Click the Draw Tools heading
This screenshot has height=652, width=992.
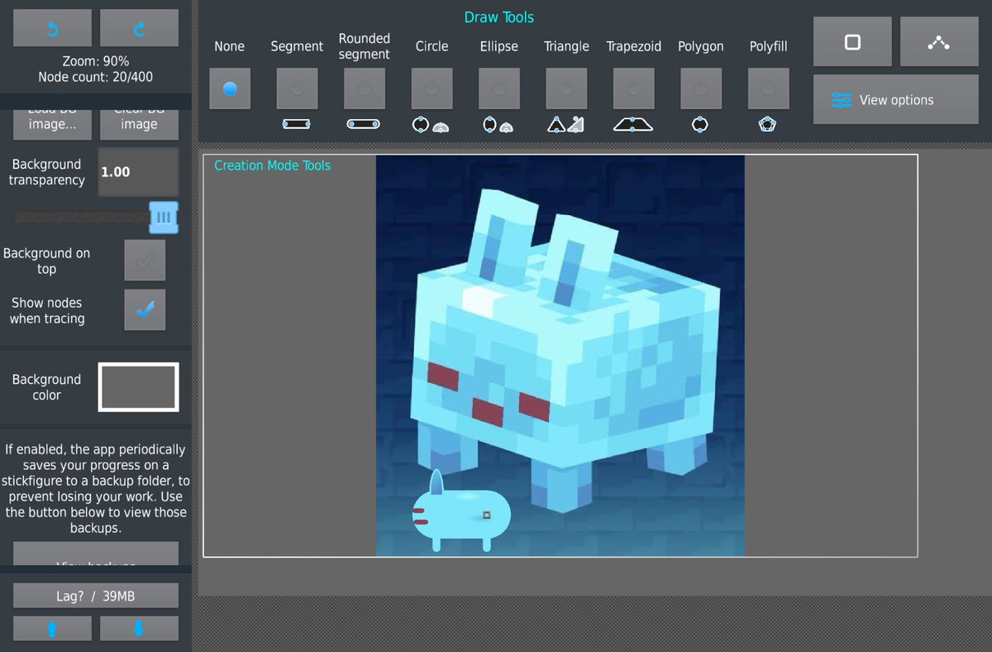point(499,17)
